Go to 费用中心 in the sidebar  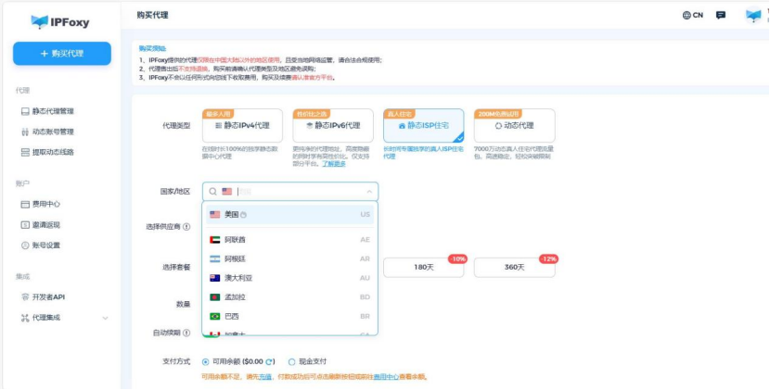coord(46,204)
